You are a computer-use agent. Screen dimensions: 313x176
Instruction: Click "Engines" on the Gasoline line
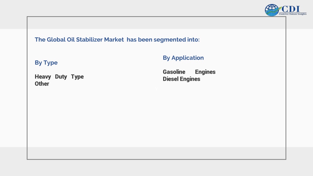[205, 72]
